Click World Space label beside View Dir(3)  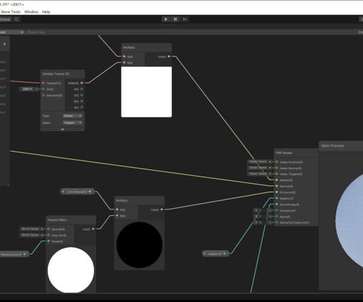pos(30,235)
